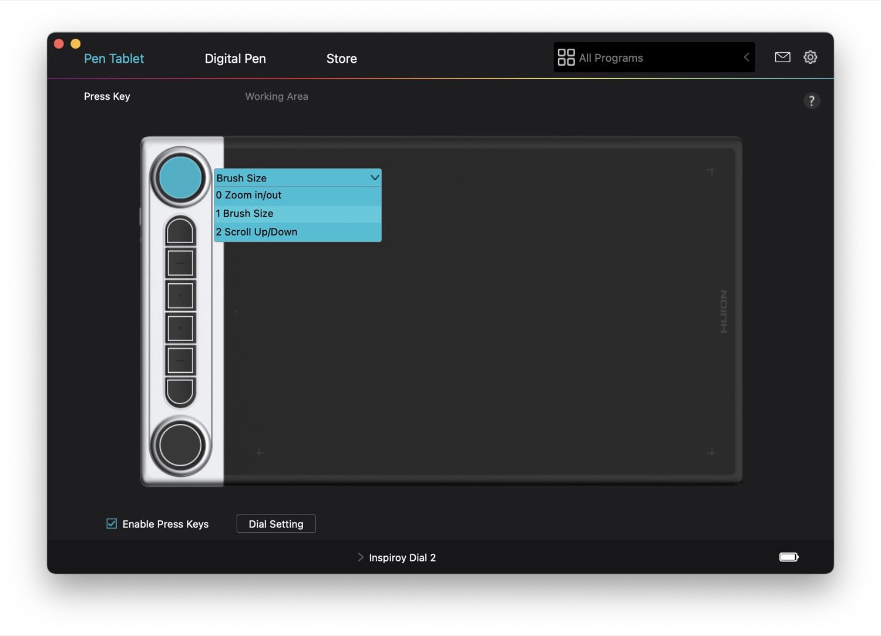Choose 0 Zoom in/out option

(297, 195)
